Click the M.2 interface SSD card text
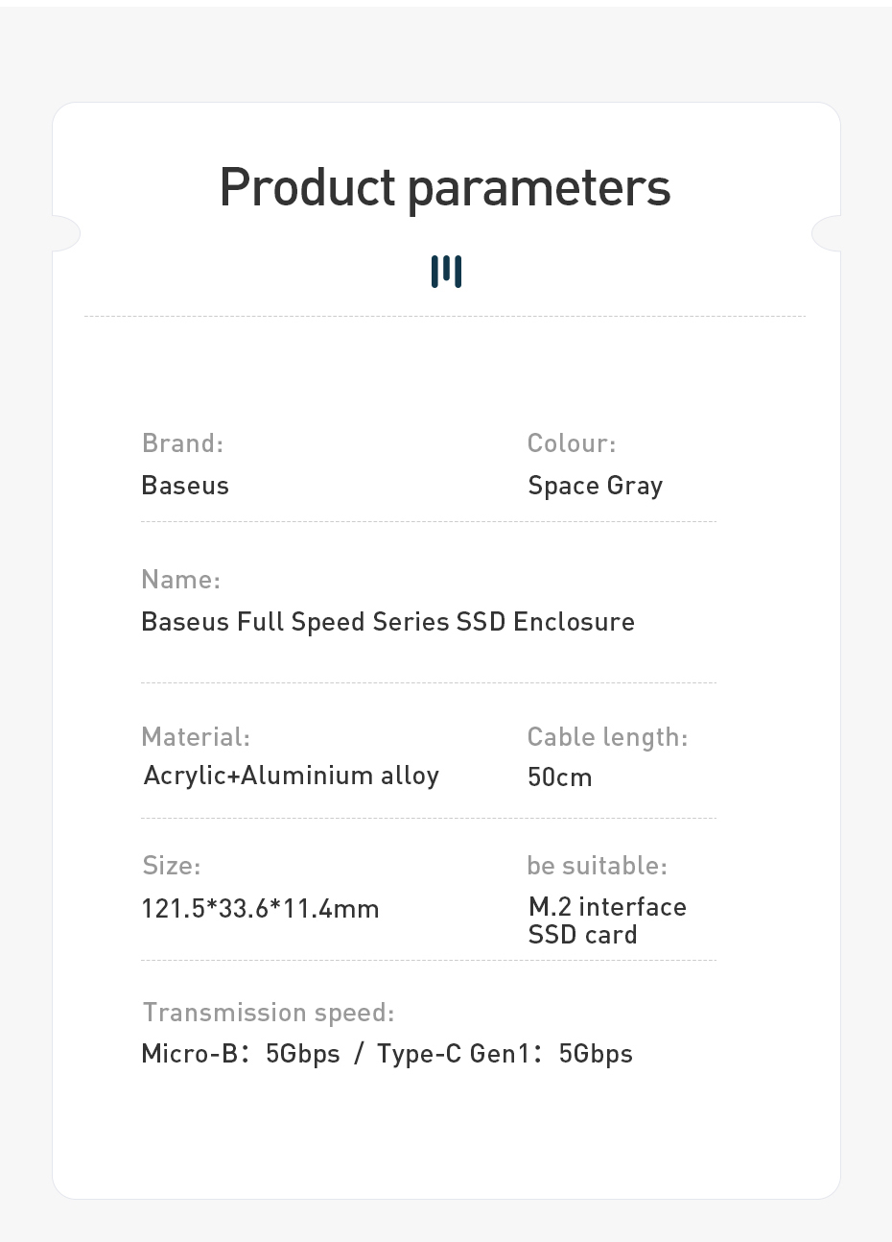 (x=606, y=920)
